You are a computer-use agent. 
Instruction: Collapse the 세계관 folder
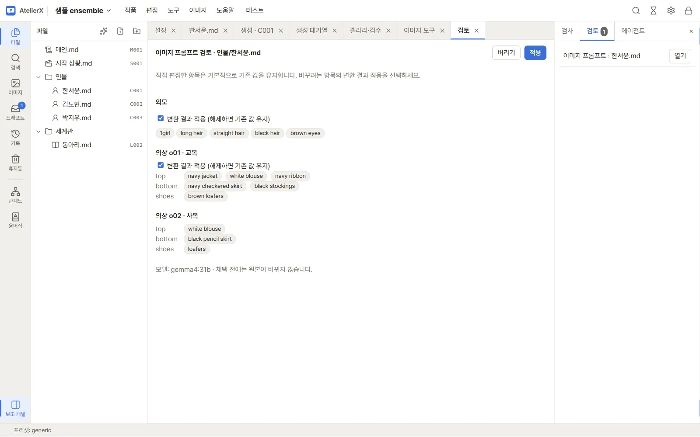coord(38,132)
